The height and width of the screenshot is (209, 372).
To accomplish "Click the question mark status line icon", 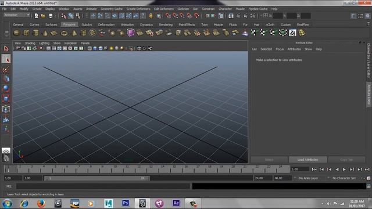I will tap(143, 16).
